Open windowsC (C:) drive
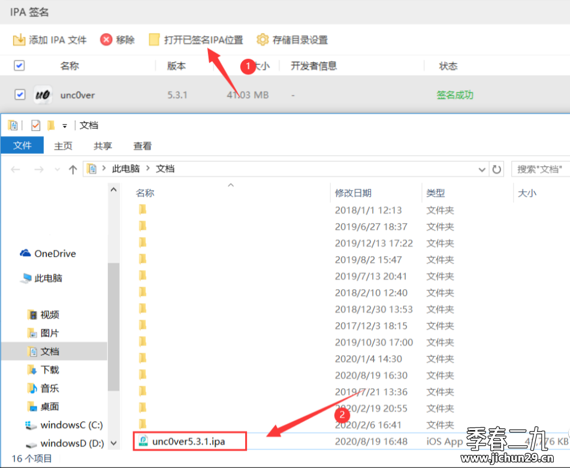This screenshot has height=468, width=570. click(x=64, y=425)
